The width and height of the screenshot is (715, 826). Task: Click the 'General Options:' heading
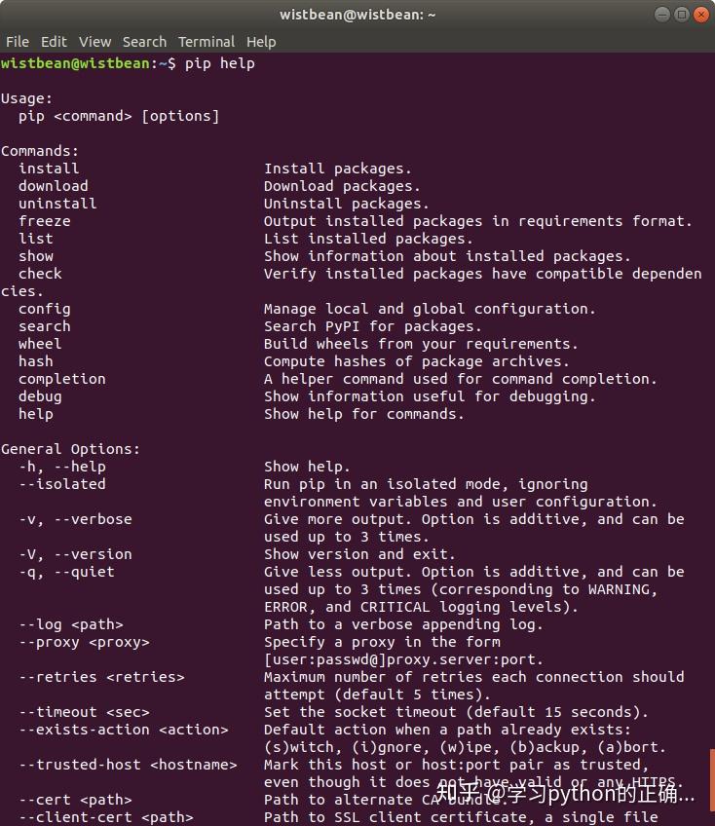tap(70, 449)
